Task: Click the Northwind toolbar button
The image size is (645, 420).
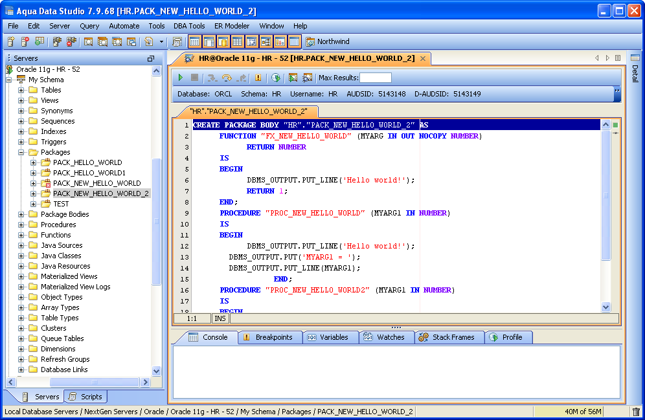Action: (328, 42)
